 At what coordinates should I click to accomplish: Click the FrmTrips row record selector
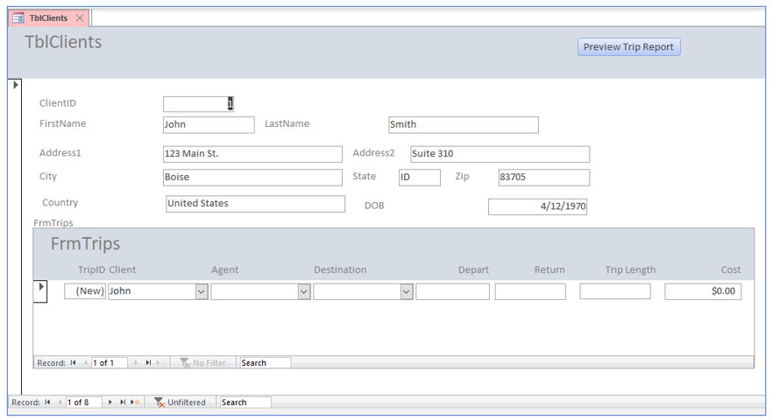pyautogui.click(x=41, y=291)
